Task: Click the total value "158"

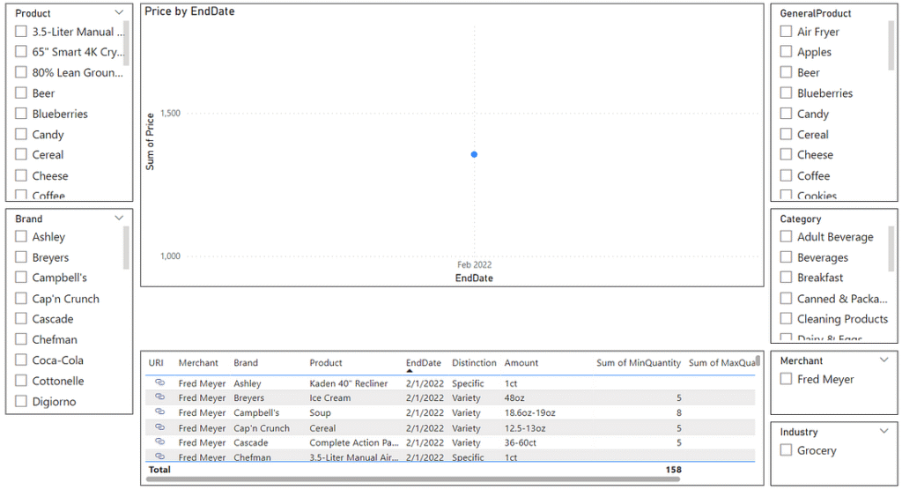Action: 673,470
